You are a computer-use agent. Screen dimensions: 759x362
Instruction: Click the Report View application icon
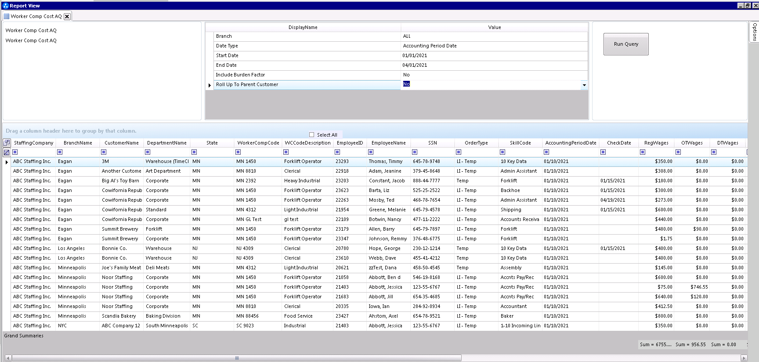click(x=6, y=6)
